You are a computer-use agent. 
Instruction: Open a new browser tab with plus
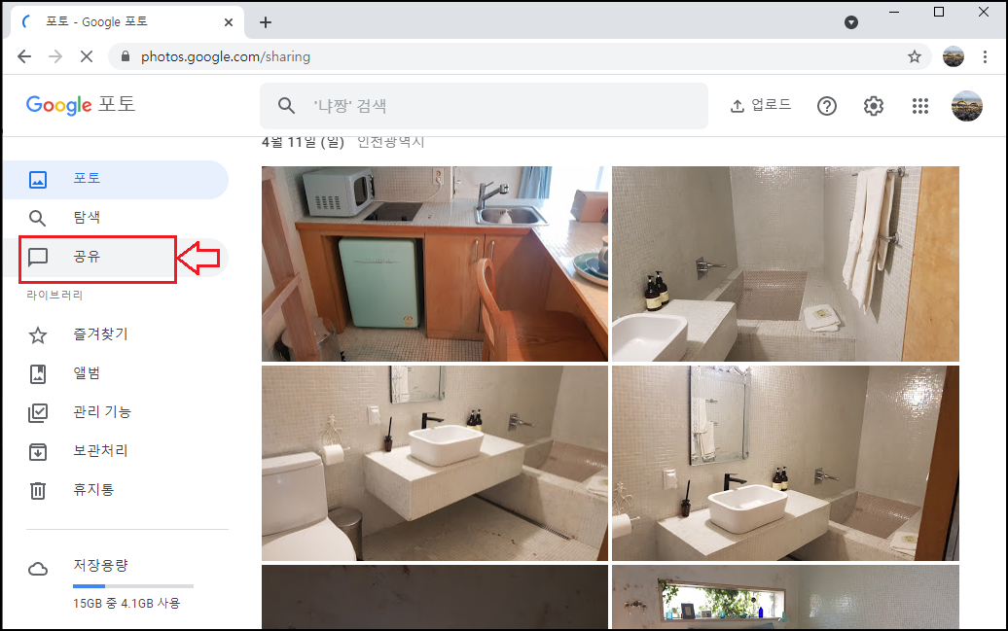266,22
